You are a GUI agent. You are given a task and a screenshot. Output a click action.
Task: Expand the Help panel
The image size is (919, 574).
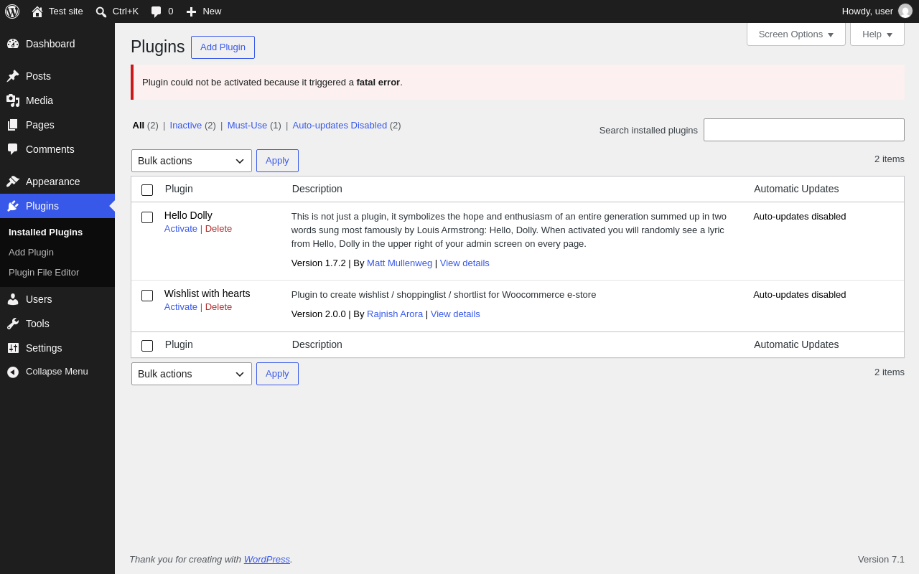(x=877, y=34)
